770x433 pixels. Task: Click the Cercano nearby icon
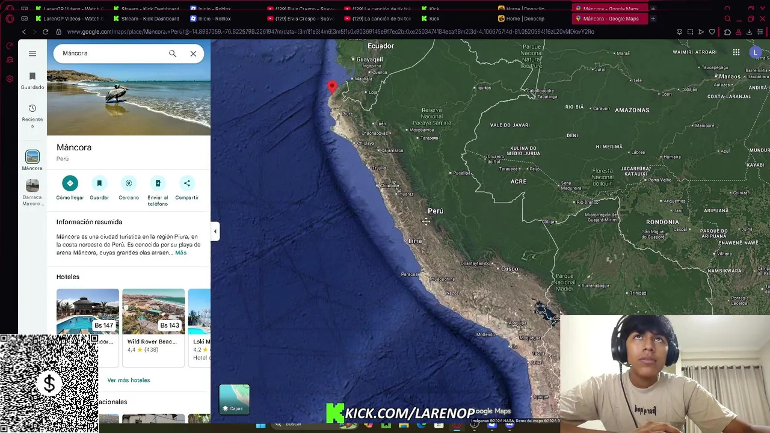tap(129, 183)
